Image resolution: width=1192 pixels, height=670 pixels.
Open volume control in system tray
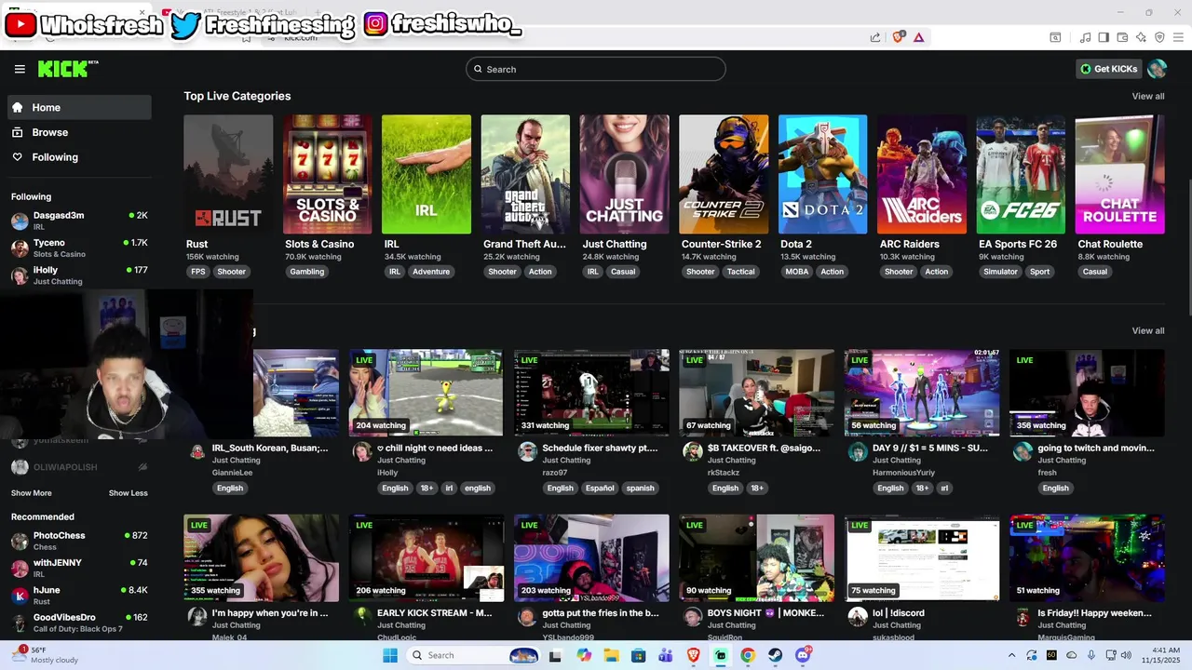coord(1125,655)
